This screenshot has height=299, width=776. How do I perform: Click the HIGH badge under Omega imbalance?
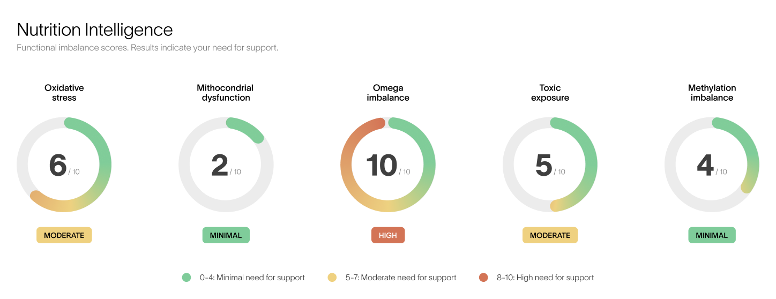[388, 235]
